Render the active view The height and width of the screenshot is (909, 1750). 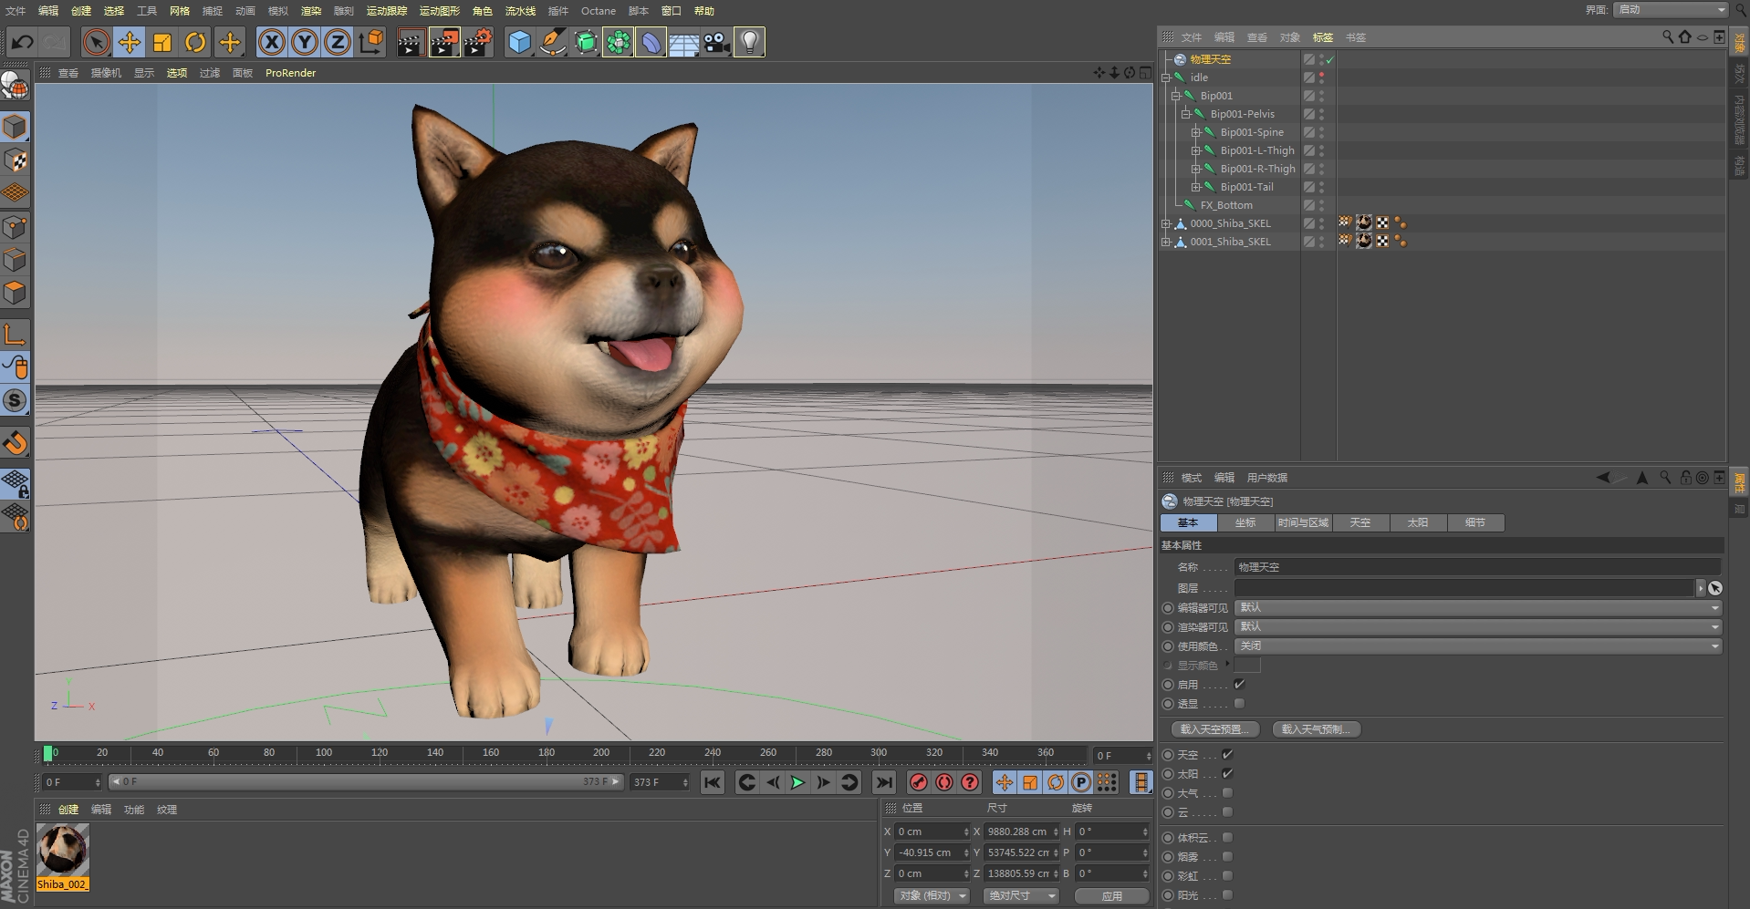(x=411, y=42)
